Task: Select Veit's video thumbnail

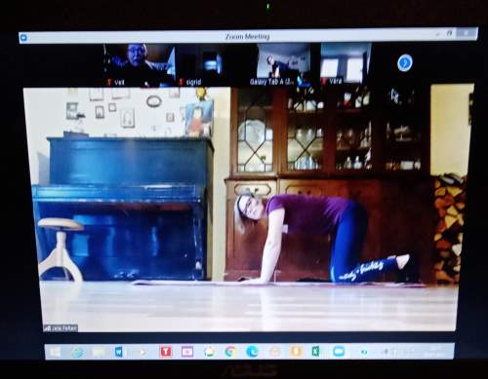Action: click(x=140, y=65)
